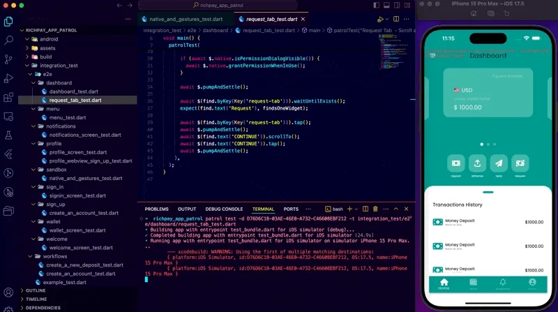
Task: Close the terminal panel
Action: [406, 209]
